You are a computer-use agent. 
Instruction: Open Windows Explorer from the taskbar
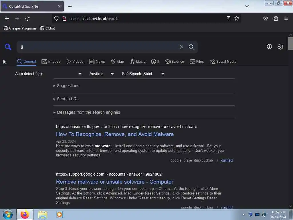pos(43,215)
